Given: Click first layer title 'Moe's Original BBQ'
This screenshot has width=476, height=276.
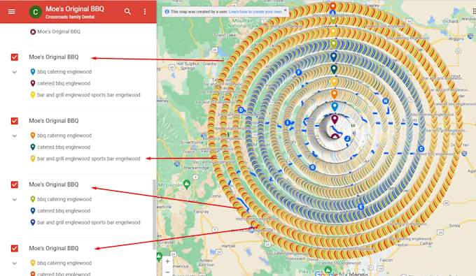Looking at the screenshot, I should point(54,57).
